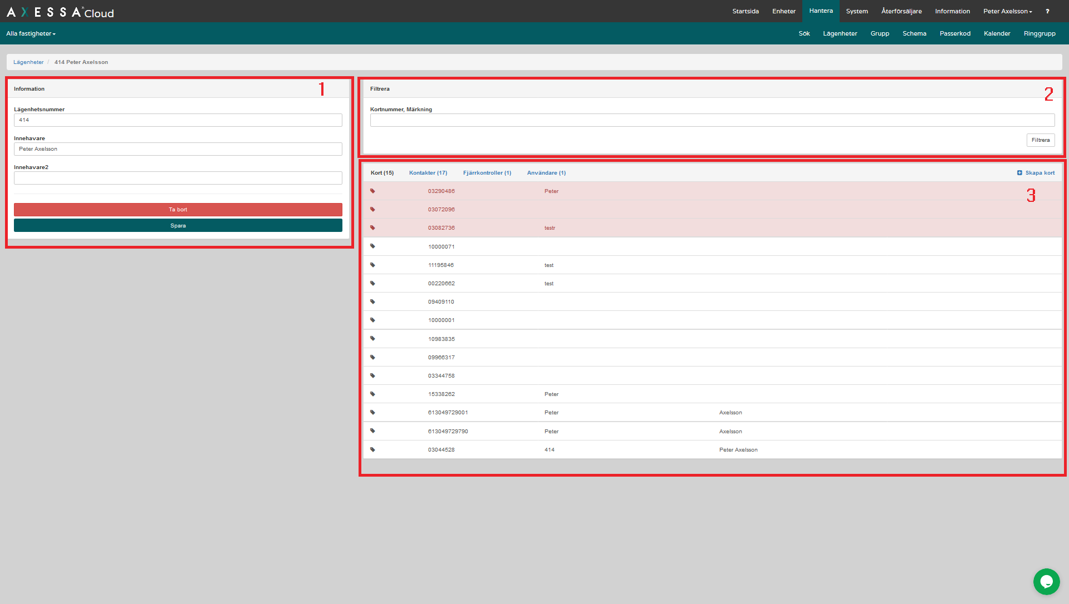This screenshot has width=1069, height=604.
Task: Click tag icon next to card 11195846
Action: pos(372,265)
